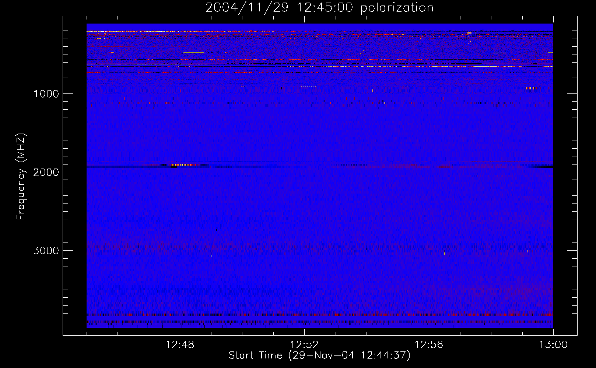
Task: Click the plot title "2004/11/29 12:45:00 polarization"
Action: click(x=319, y=8)
